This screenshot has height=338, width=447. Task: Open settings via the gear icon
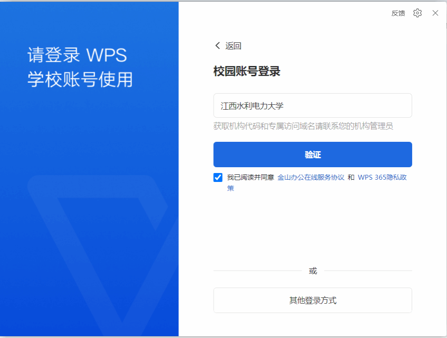click(x=417, y=13)
